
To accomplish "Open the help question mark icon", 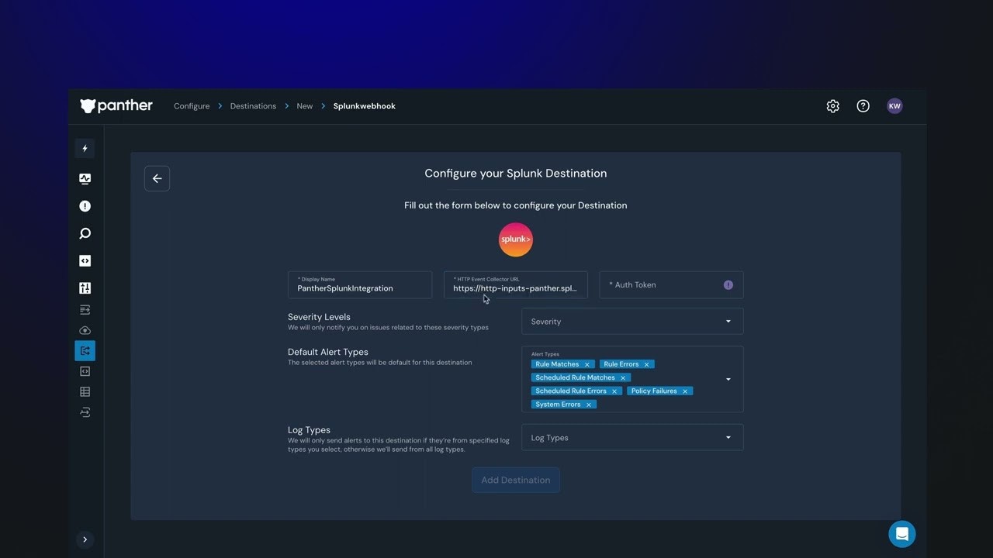I will click(x=863, y=106).
